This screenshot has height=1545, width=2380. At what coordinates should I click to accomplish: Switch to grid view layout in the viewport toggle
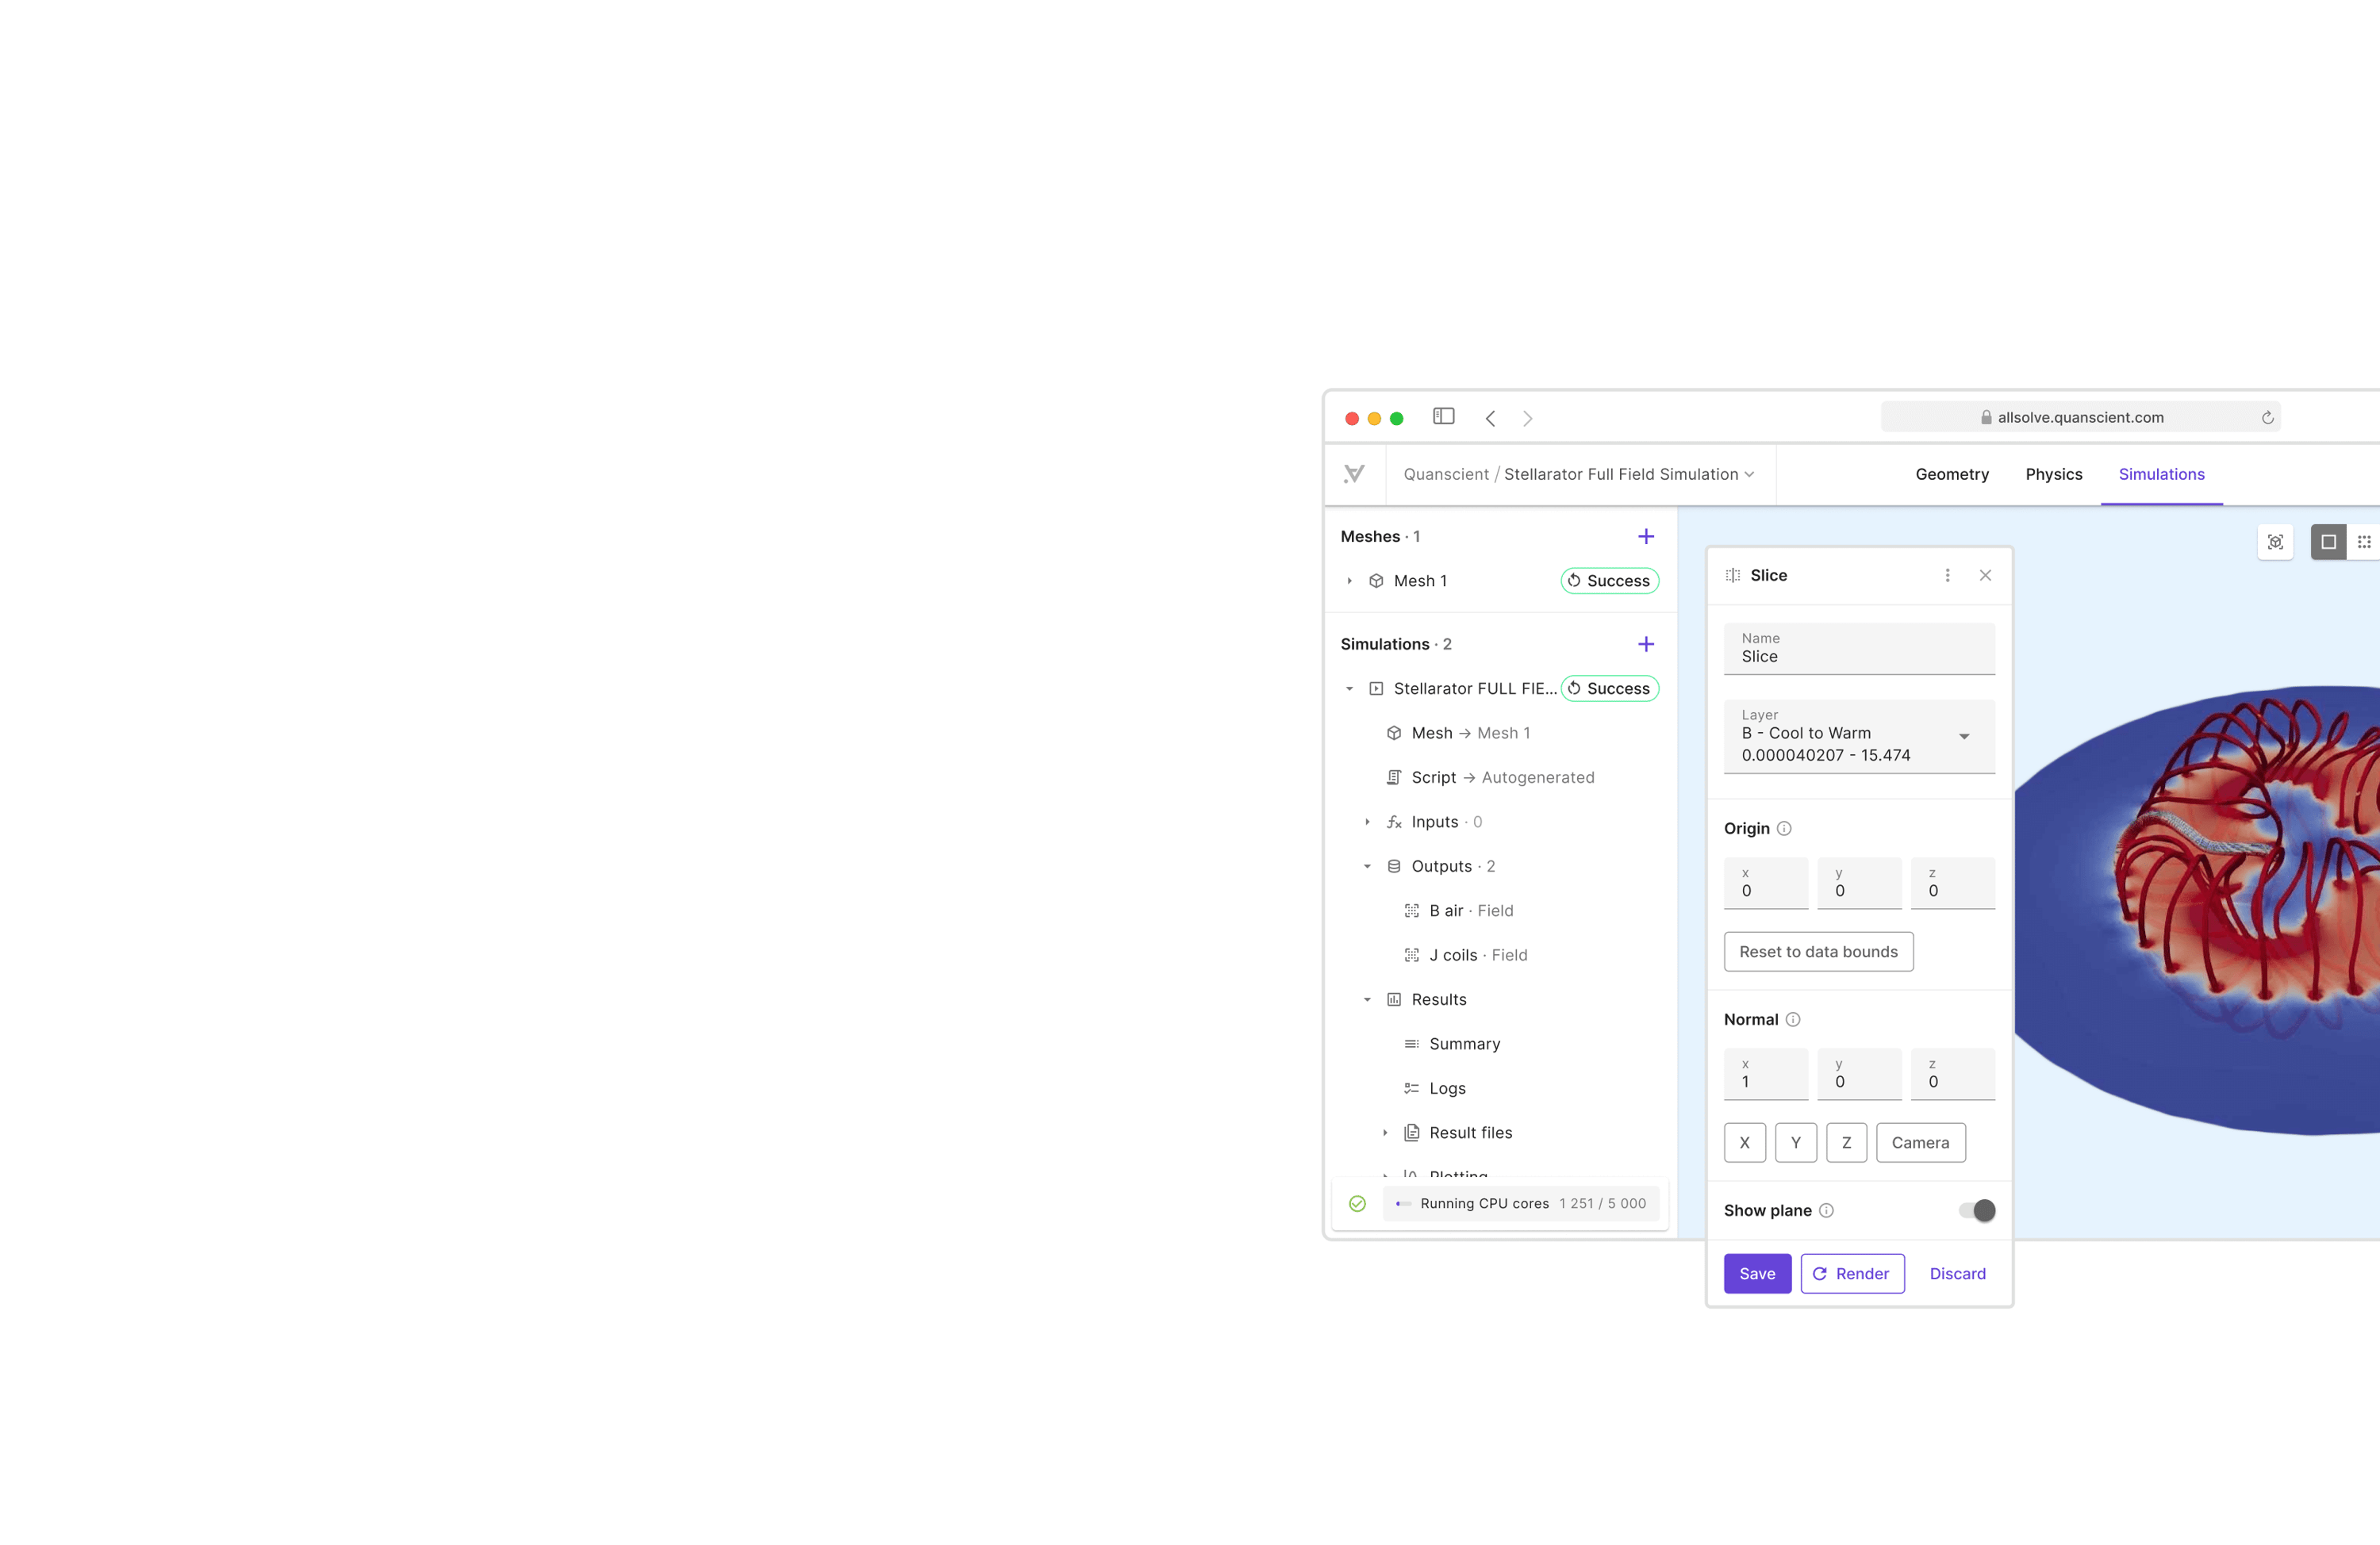click(x=2366, y=542)
